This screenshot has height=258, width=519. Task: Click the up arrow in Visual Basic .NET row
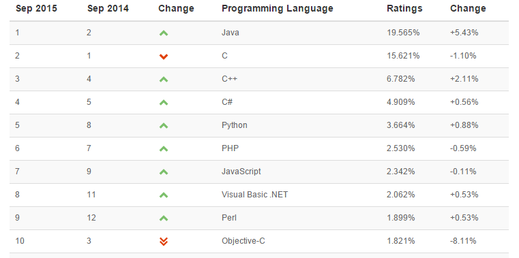click(164, 195)
